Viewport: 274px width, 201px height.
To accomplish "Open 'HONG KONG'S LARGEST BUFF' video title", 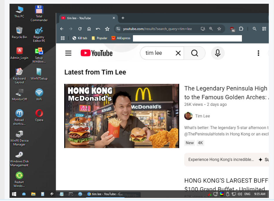I will [227, 185].
